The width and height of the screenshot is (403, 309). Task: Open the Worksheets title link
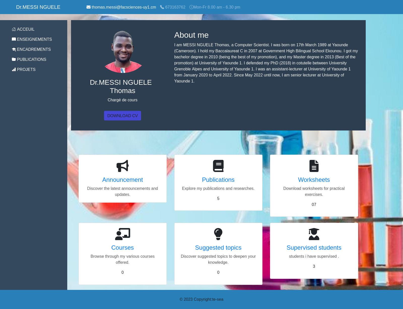point(314,180)
